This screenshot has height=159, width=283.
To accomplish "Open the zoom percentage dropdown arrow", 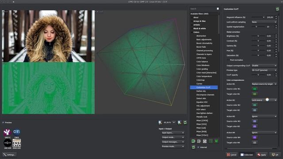I will tap(174, 122).
